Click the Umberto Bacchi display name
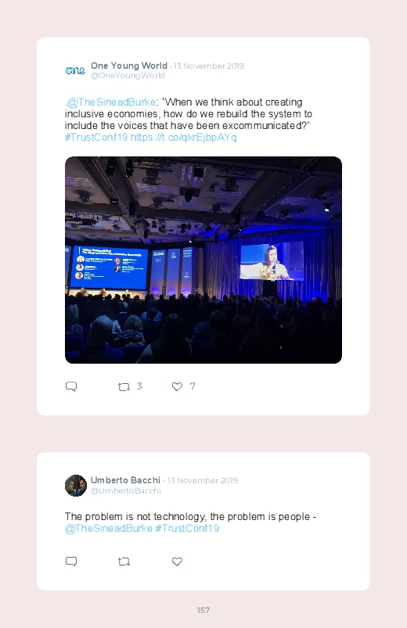407x628 pixels. [125, 480]
